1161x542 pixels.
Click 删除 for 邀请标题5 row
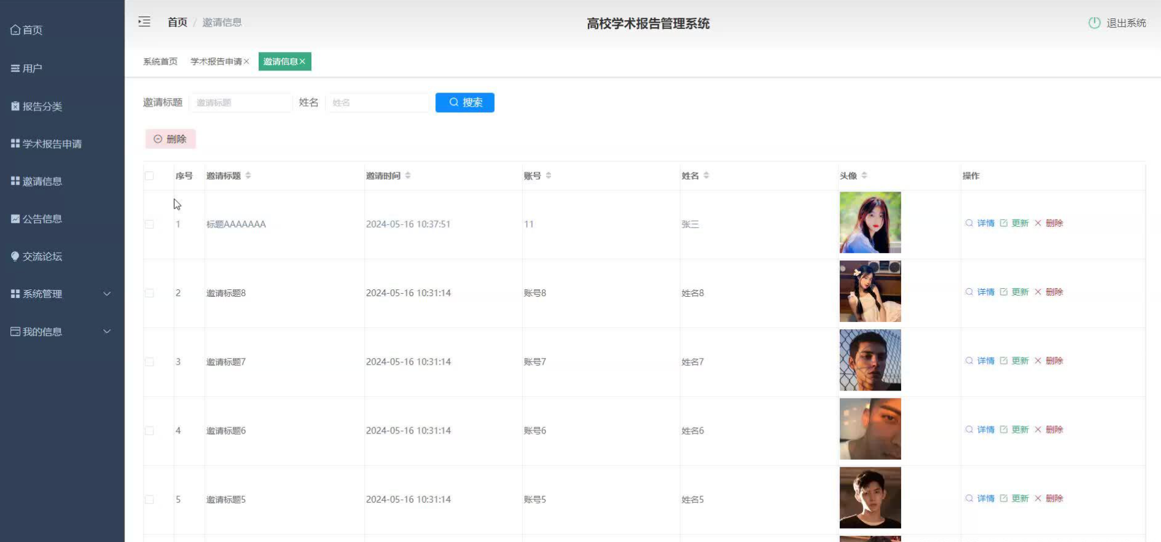click(1049, 498)
